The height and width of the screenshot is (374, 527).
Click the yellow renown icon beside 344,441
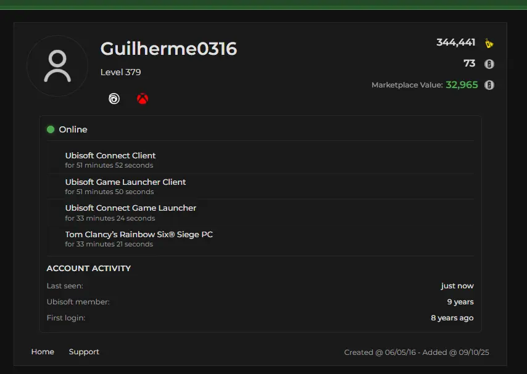489,43
